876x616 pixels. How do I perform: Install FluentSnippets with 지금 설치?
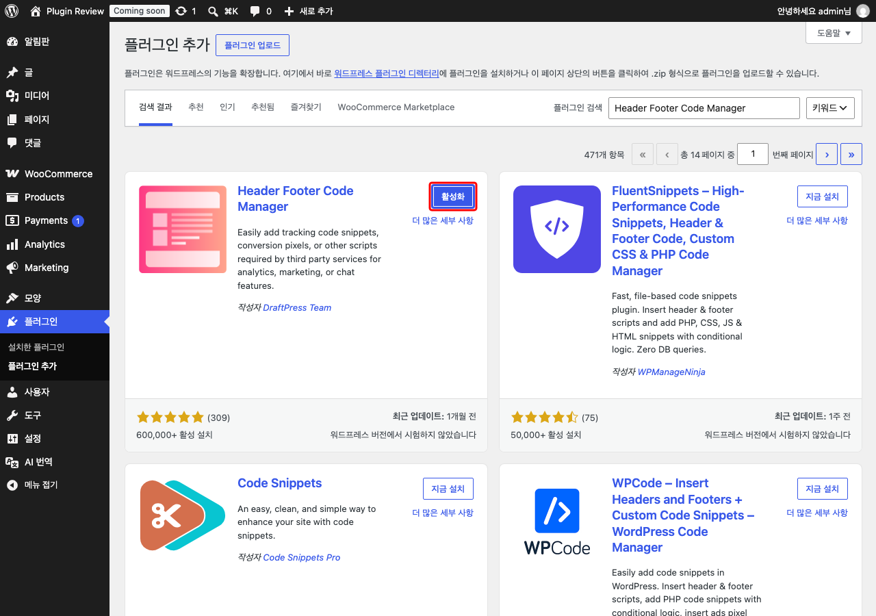(823, 196)
